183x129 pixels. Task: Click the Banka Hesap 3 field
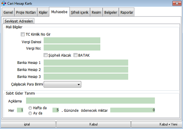tap(86, 76)
